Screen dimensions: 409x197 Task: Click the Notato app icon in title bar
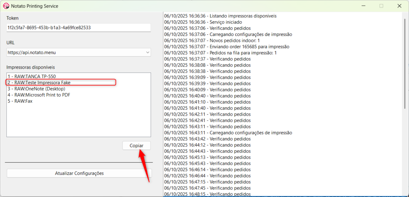pos(6,6)
